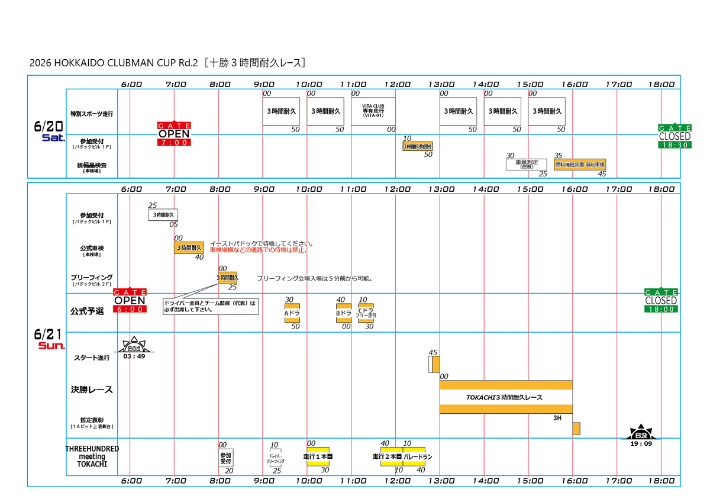The image size is (710, 502).
Task: Click the Bドラ qualifying block
Action: [344, 313]
